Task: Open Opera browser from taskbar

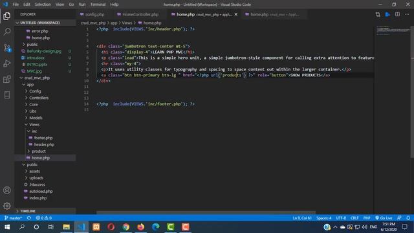Action: coord(111,227)
